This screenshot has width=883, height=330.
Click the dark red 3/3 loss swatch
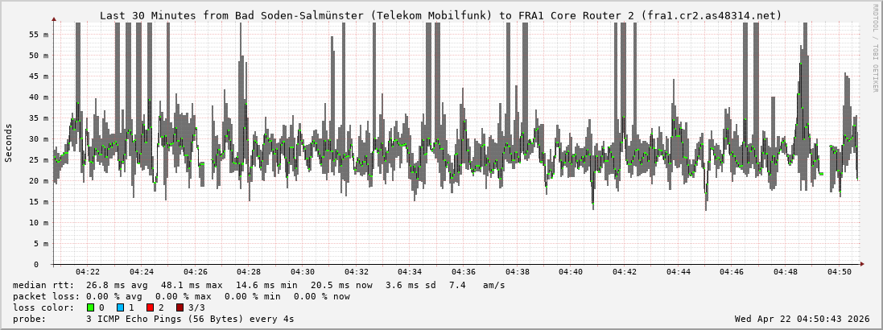click(x=179, y=307)
